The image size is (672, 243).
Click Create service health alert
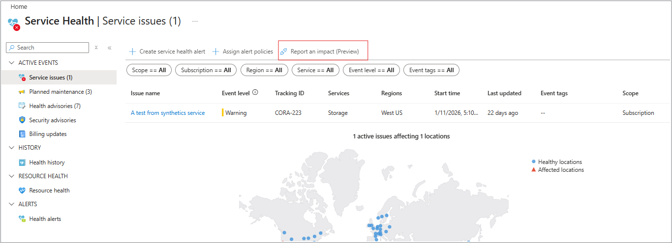point(167,52)
